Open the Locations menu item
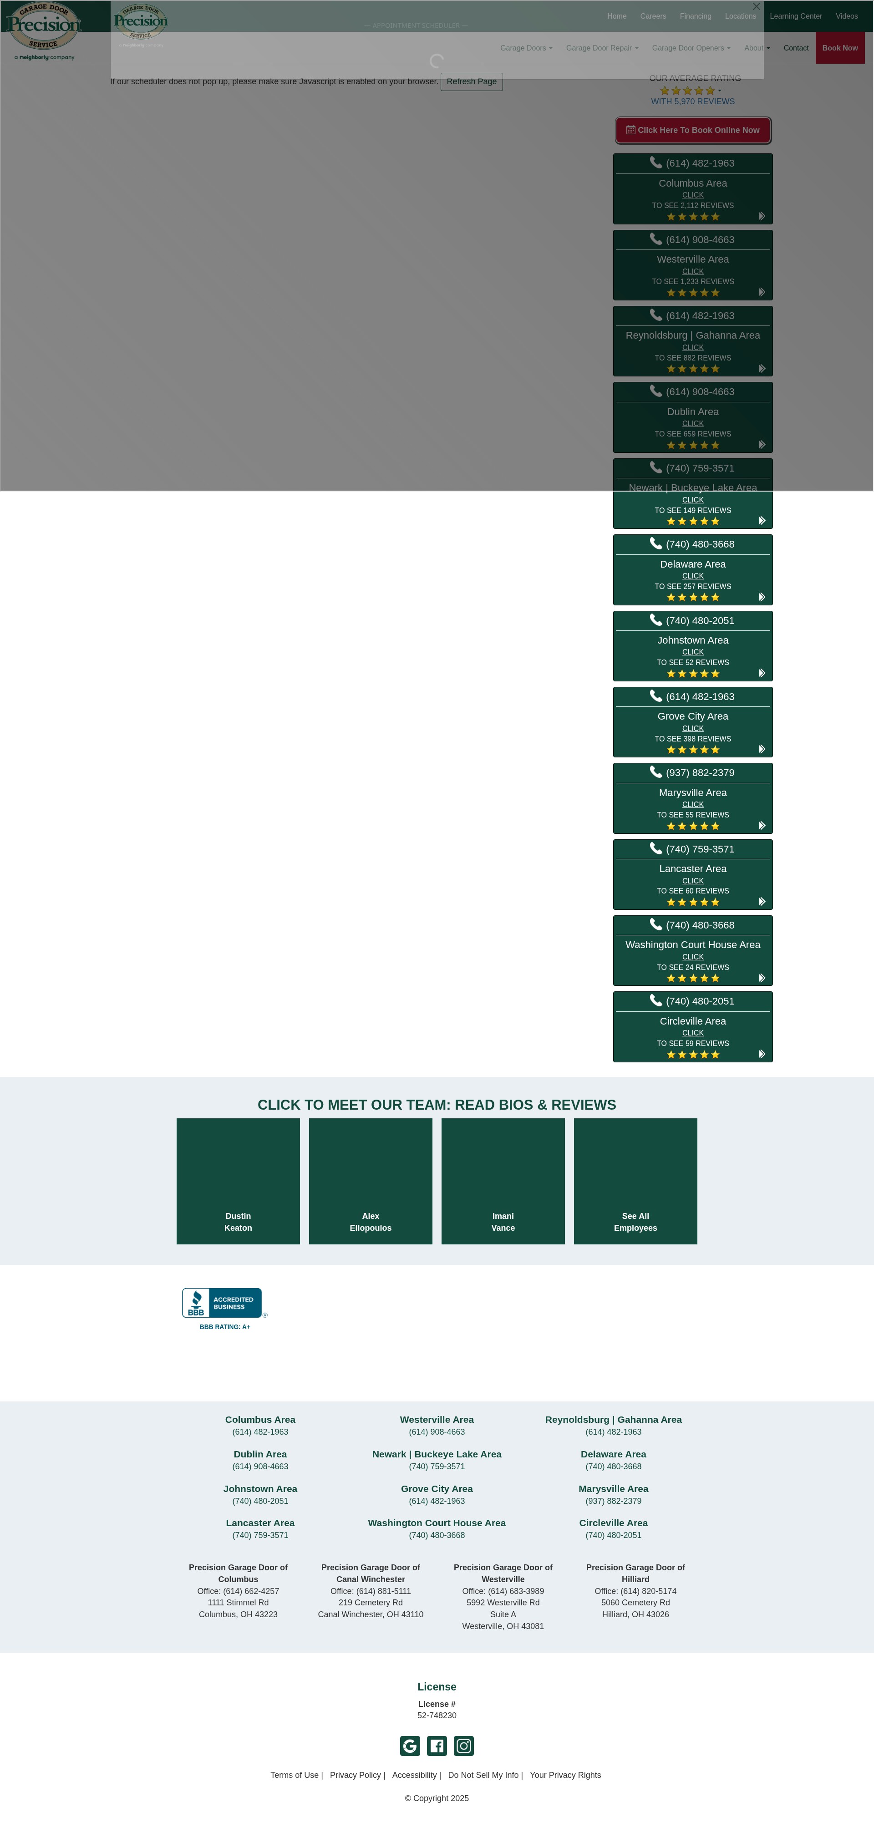This screenshot has height=1822, width=874. pyautogui.click(x=740, y=16)
